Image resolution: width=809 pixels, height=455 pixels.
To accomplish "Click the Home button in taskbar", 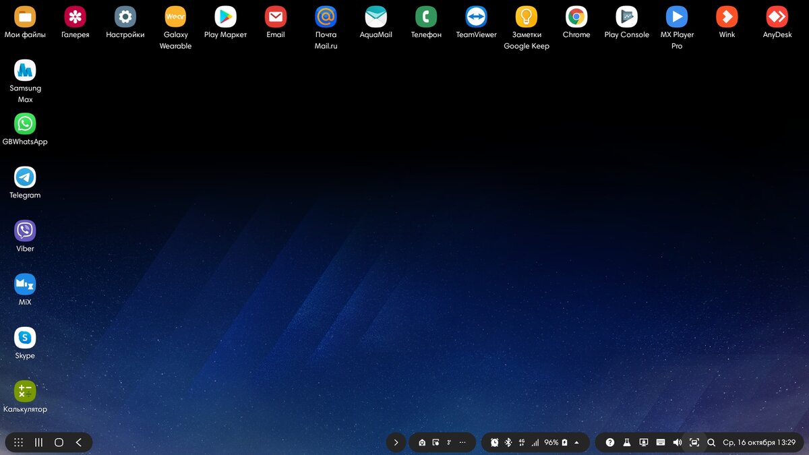I will click(59, 442).
